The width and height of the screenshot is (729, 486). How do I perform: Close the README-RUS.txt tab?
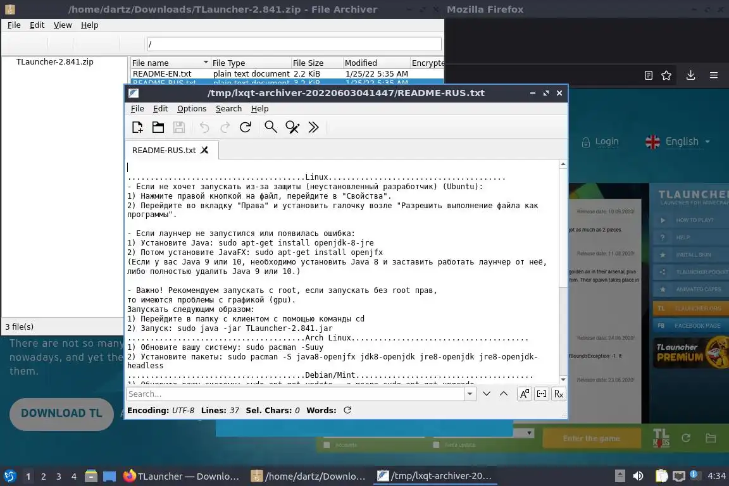(x=204, y=150)
